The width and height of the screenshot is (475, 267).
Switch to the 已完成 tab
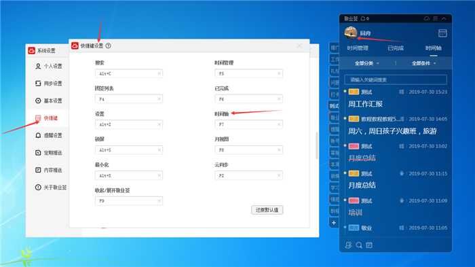[x=396, y=48]
